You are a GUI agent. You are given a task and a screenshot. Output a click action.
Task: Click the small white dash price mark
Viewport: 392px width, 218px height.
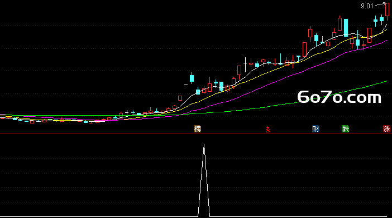coord(186,85)
